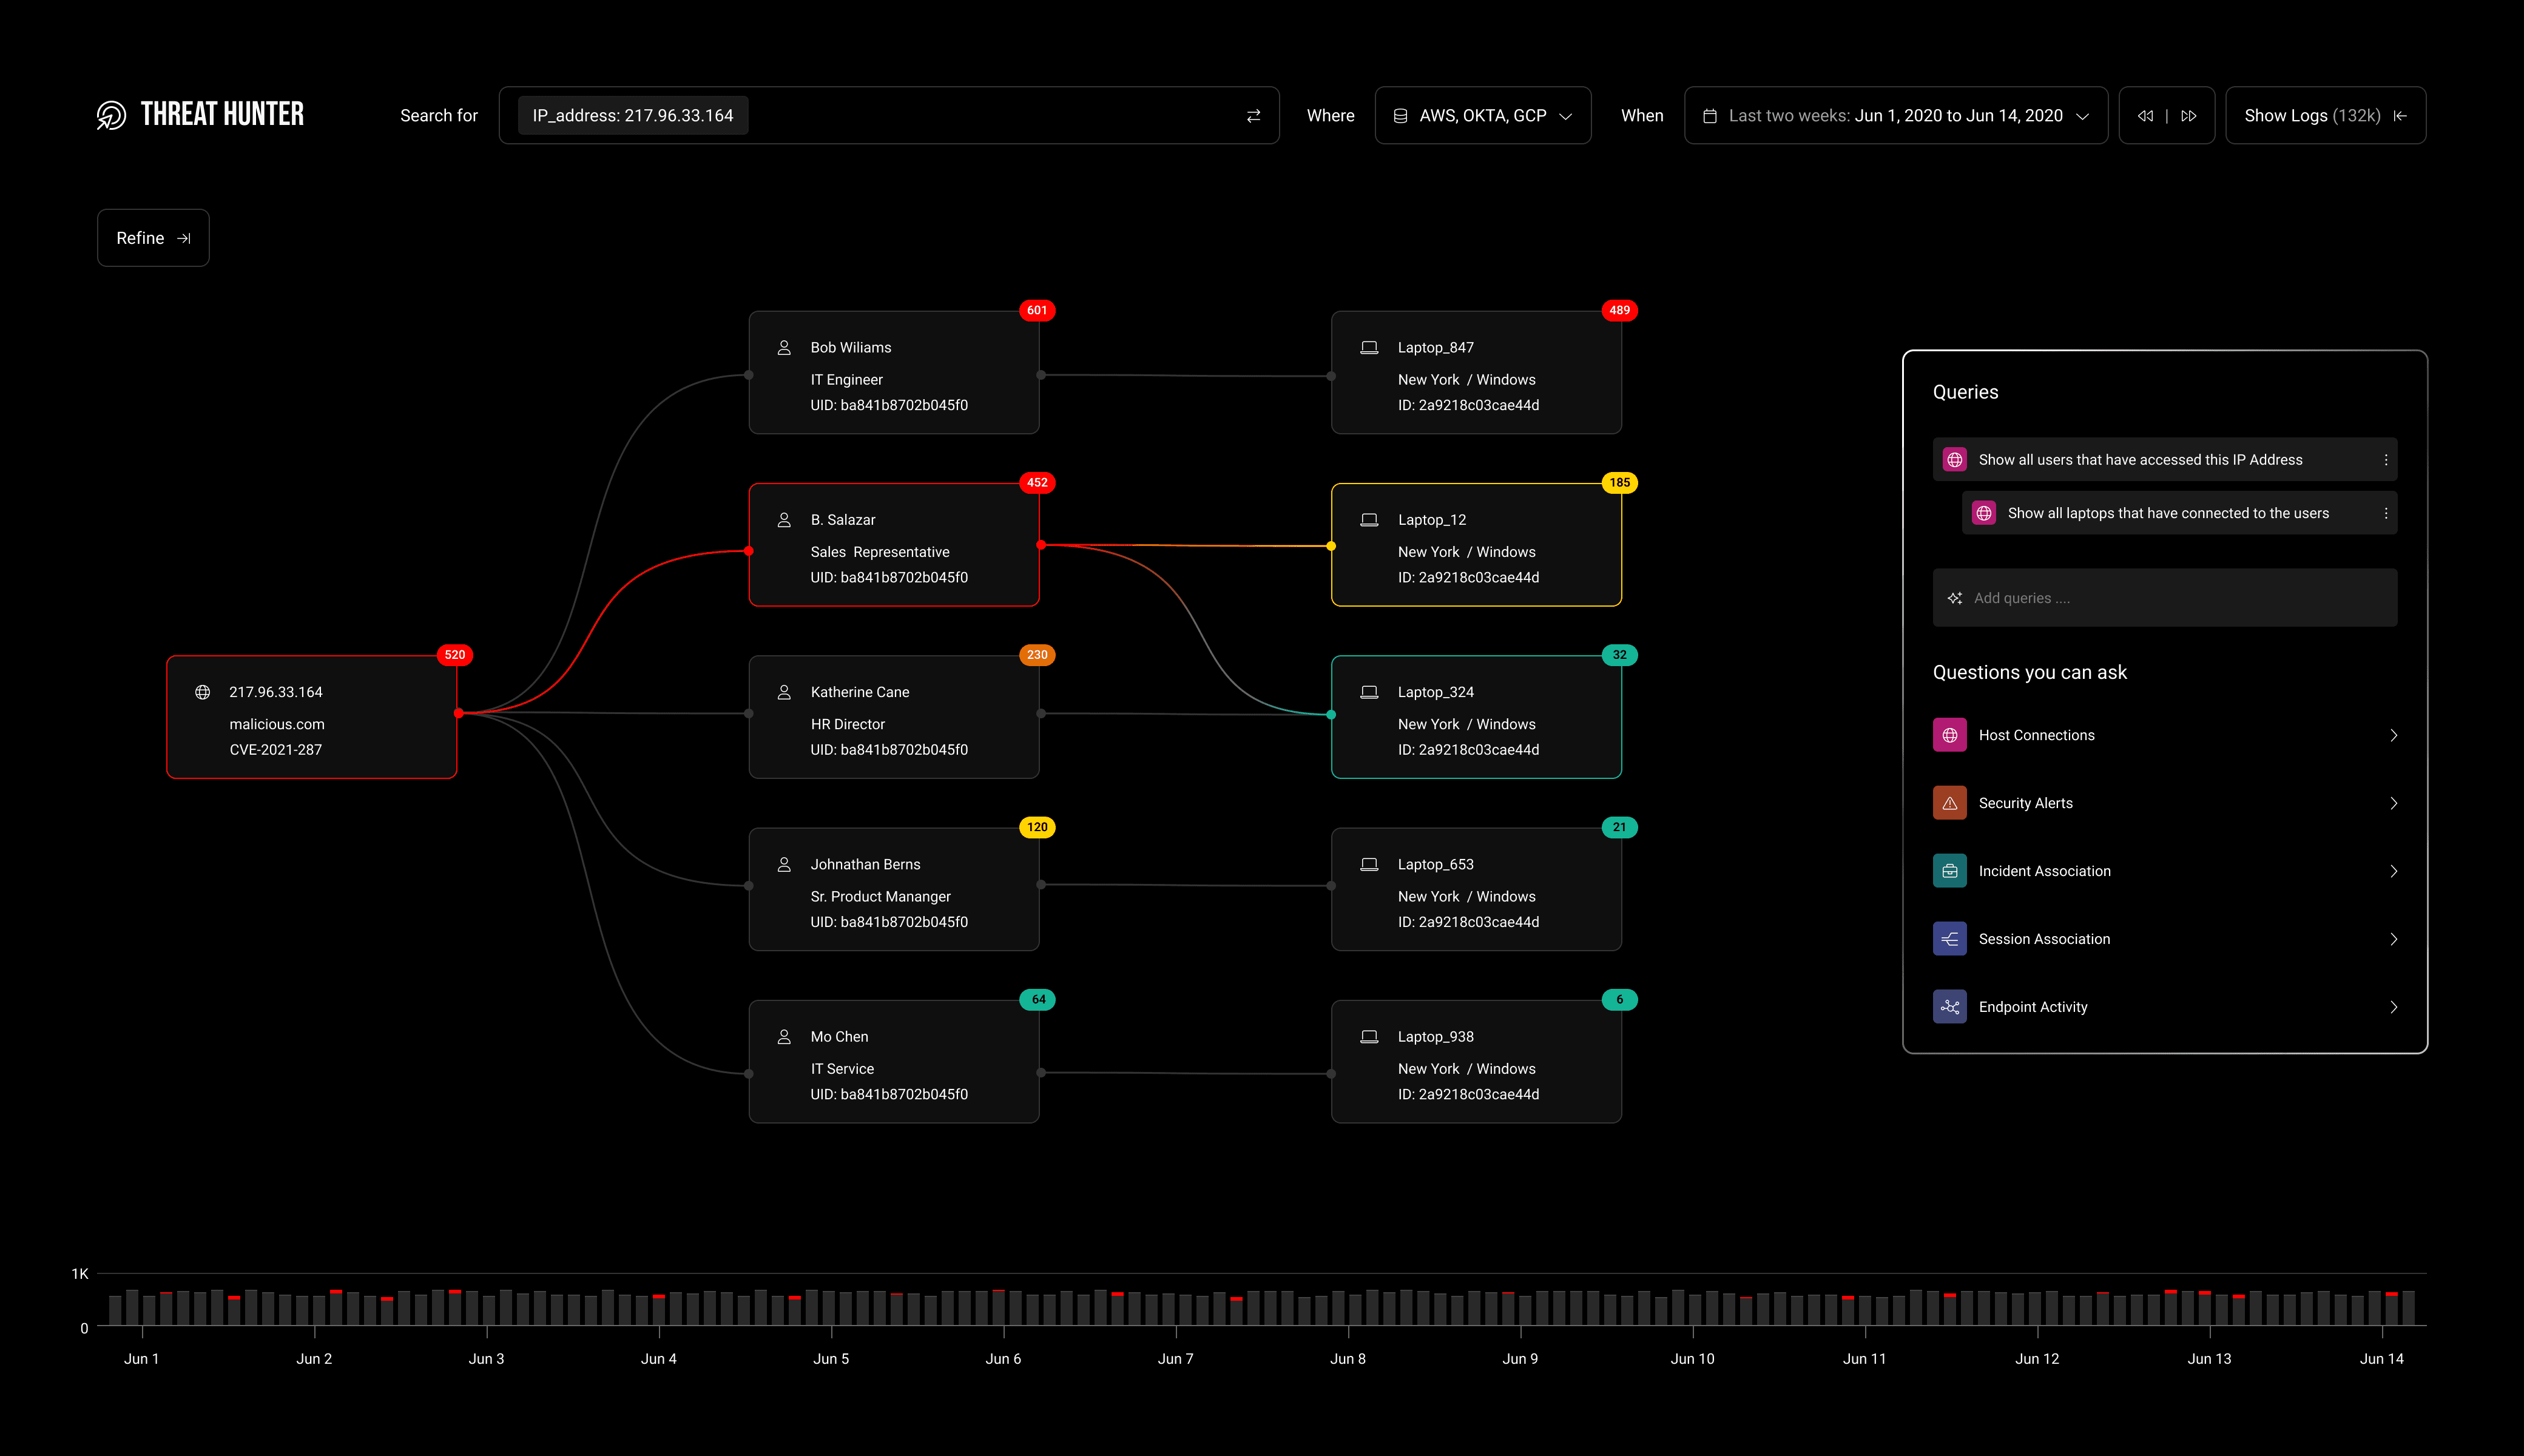The height and width of the screenshot is (1456, 2524).
Task: Click the orange 230 badge on Katherine Cane
Action: [x=1037, y=655]
